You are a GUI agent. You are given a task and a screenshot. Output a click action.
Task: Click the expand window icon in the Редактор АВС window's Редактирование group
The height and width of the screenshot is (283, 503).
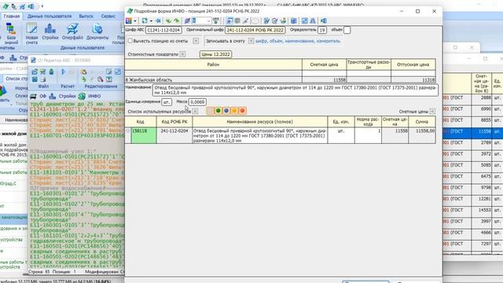click(x=118, y=72)
